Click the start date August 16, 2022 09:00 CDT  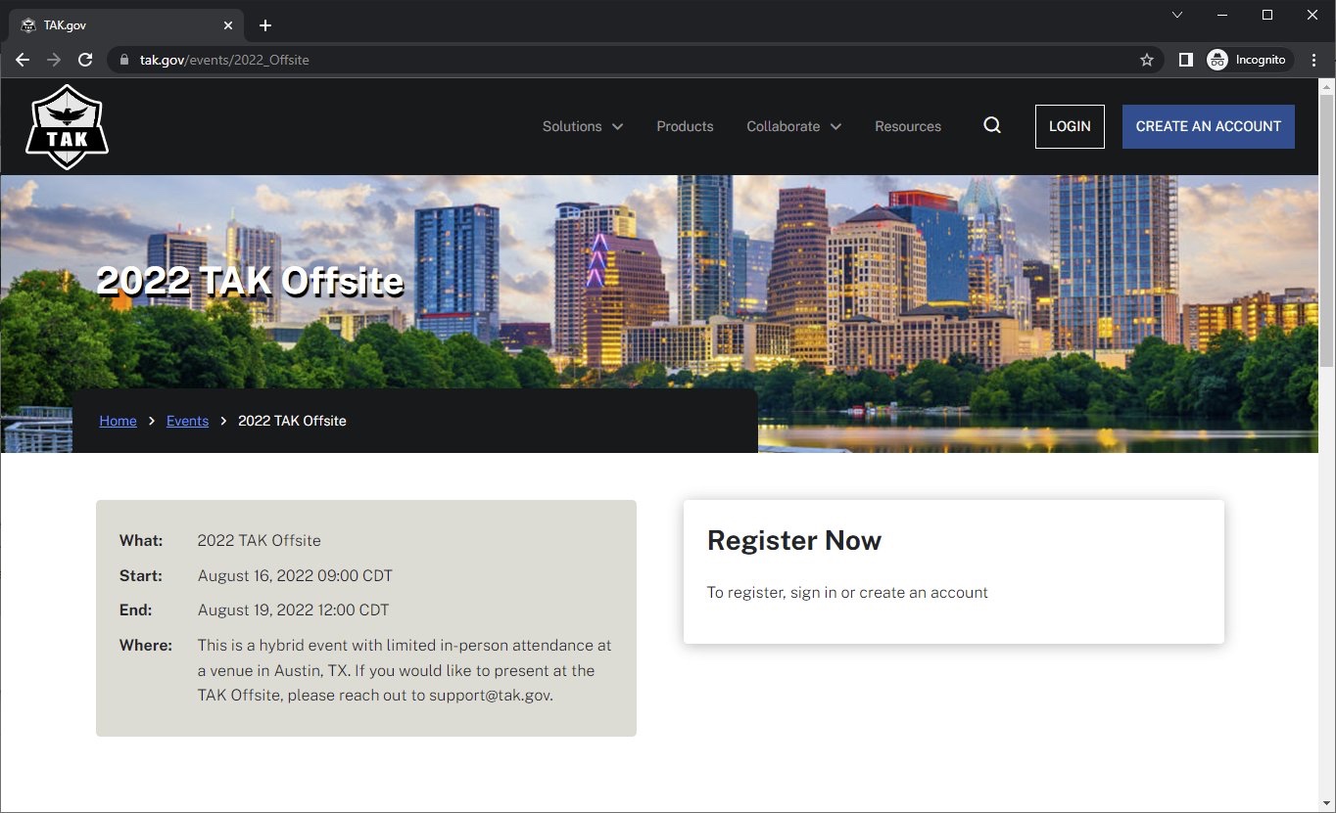click(295, 575)
